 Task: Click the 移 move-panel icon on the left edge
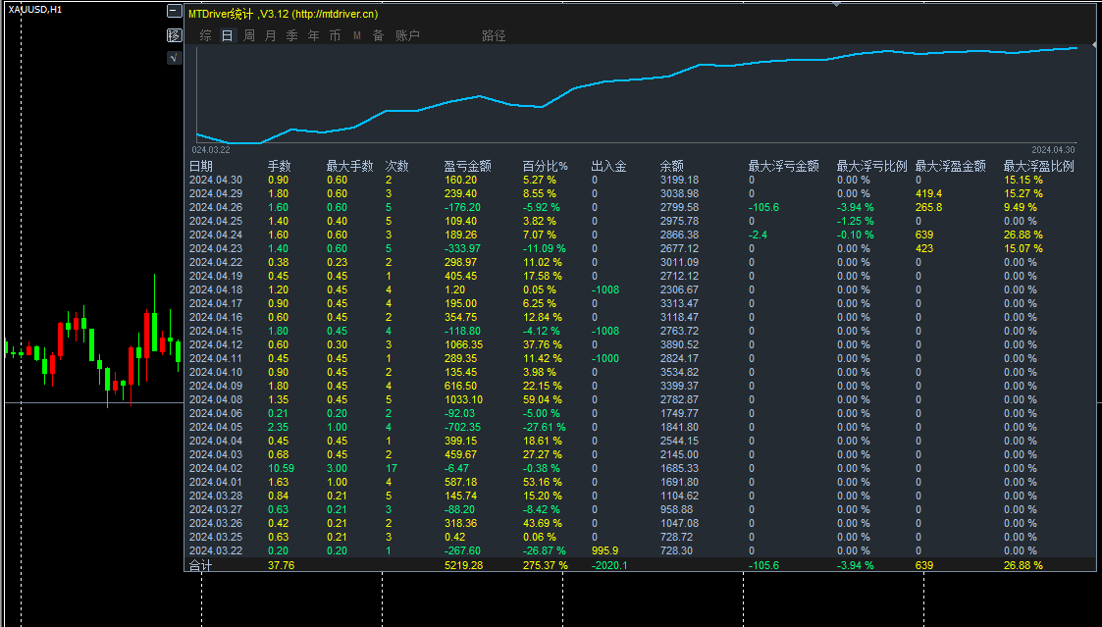[x=175, y=35]
